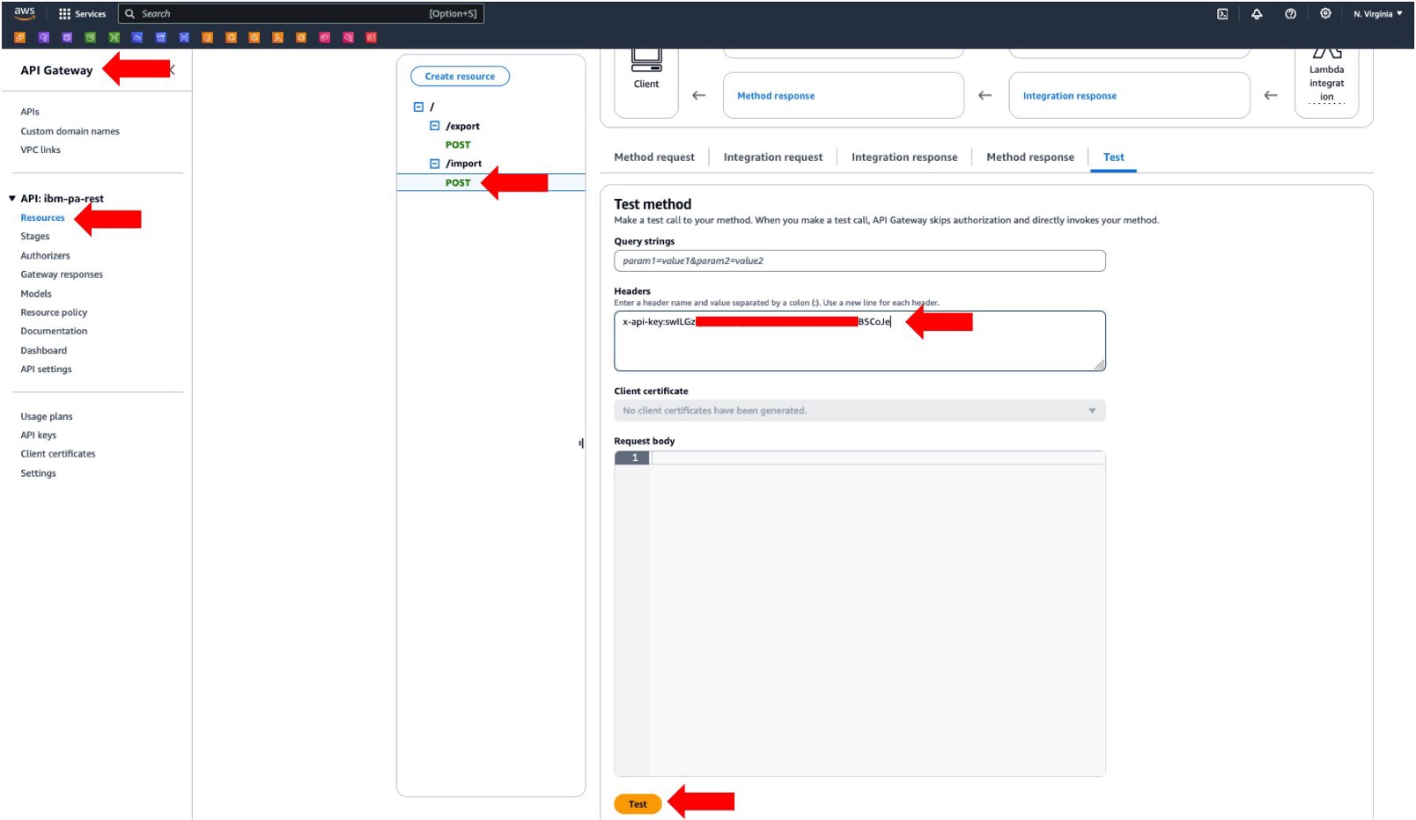The width and height of the screenshot is (1416, 820).
Task: Open Documentation in the sidebar
Action: [54, 331]
